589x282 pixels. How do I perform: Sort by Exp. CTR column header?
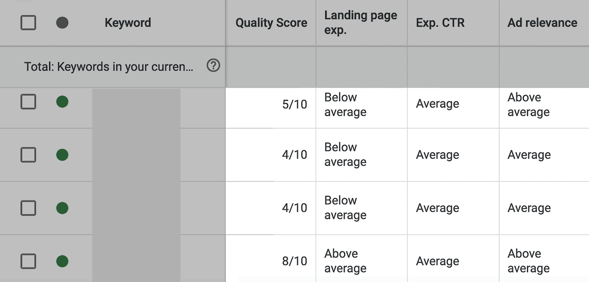coord(440,23)
